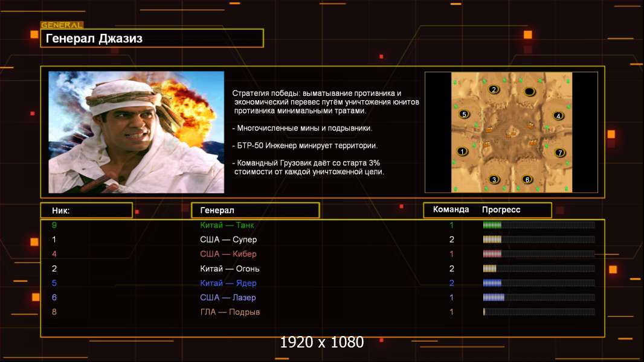644x362 pixels.
Task: Click the Генерал column header
Action: pyautogui.click(x=256, y=211)
